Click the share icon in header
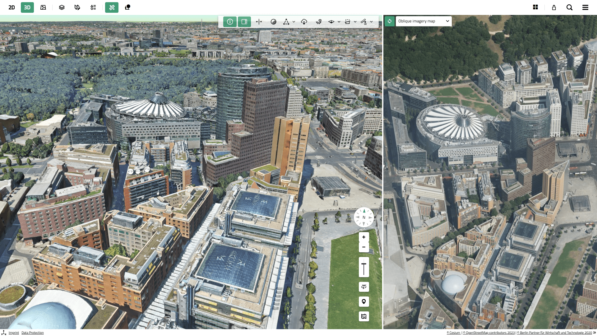This screenshot has width=597, height=336. point(554,7)
